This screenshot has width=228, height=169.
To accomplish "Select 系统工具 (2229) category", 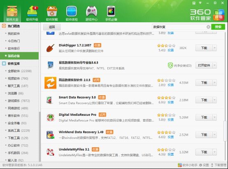I will (x=19, y=131).
